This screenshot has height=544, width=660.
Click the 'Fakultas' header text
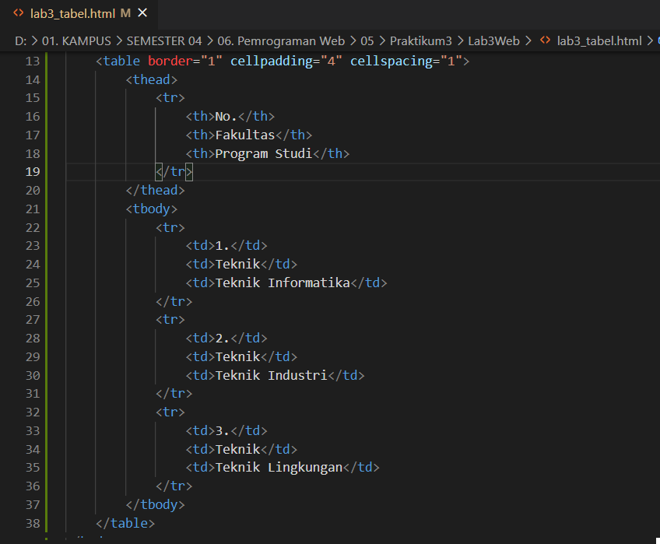[245, 135]
